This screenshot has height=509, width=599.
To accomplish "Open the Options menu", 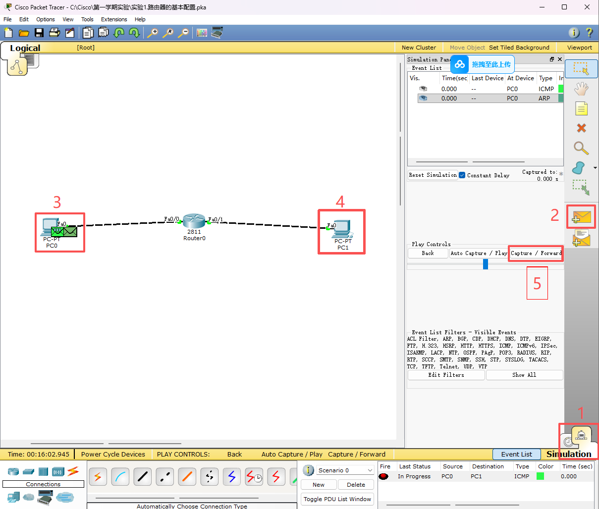I will (46, 19).
